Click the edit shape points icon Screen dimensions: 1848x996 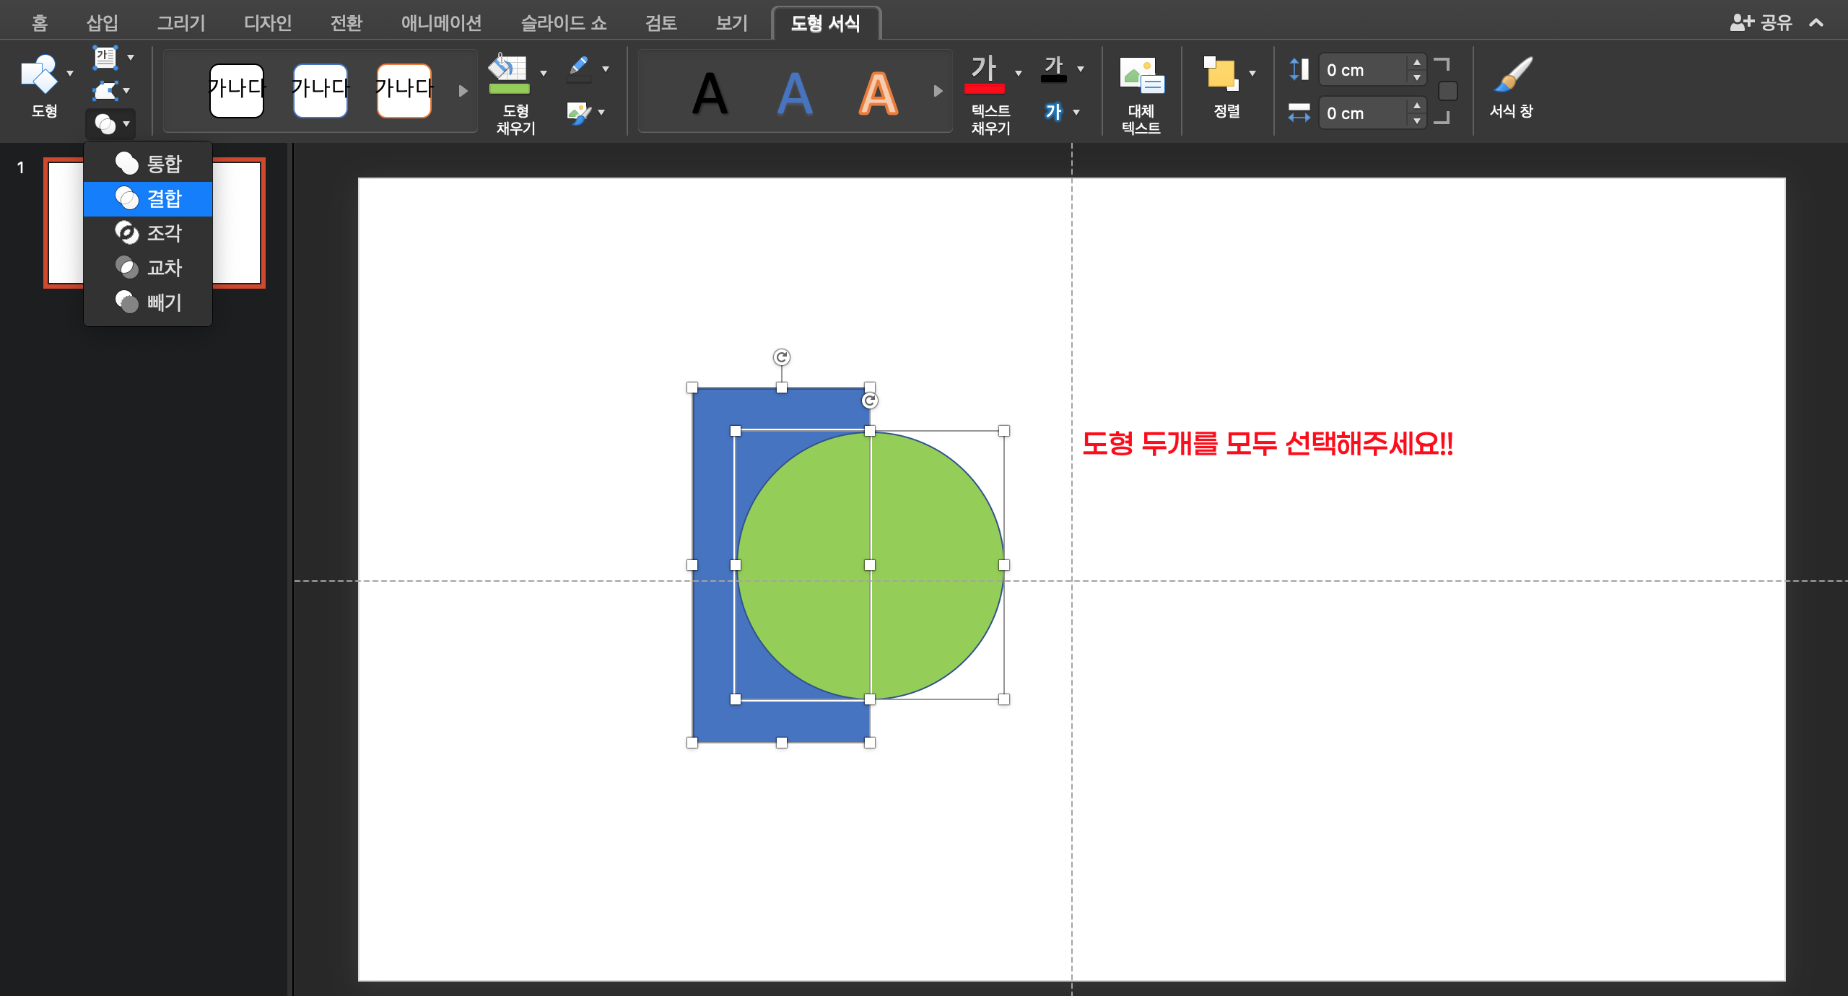(x=105, y=91)
